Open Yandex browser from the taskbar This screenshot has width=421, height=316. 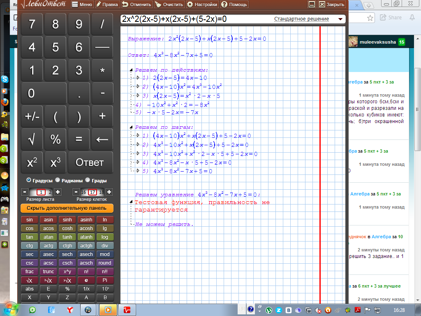click(70, 310)
